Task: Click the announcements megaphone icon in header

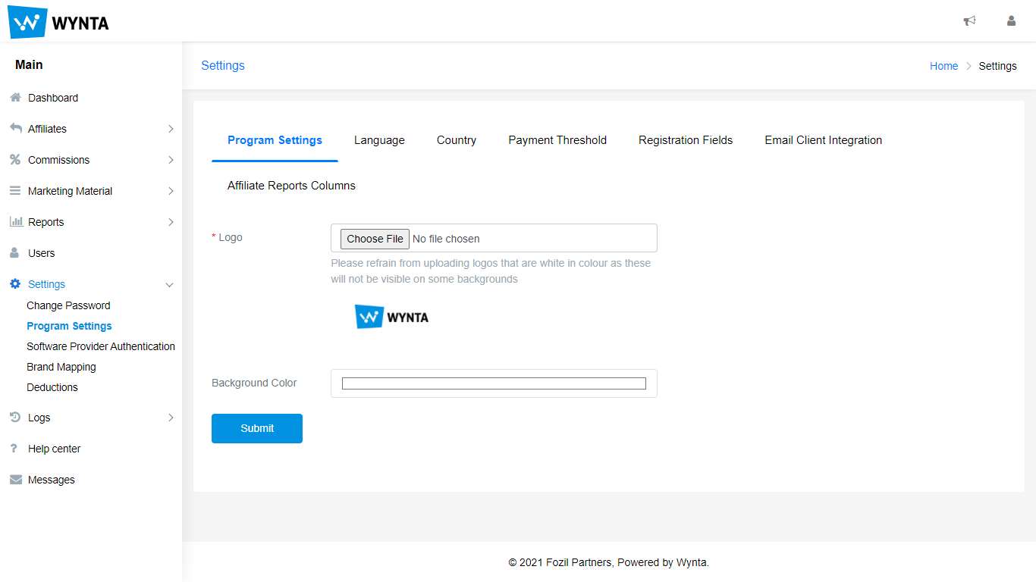Action: [x=969, y=20]
